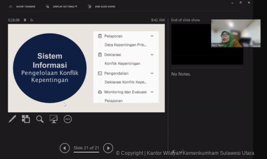This screenshot has width=267, height=159.
Task: Click the Slide 21 of 21 indicator
Action: tap(86, 148)
